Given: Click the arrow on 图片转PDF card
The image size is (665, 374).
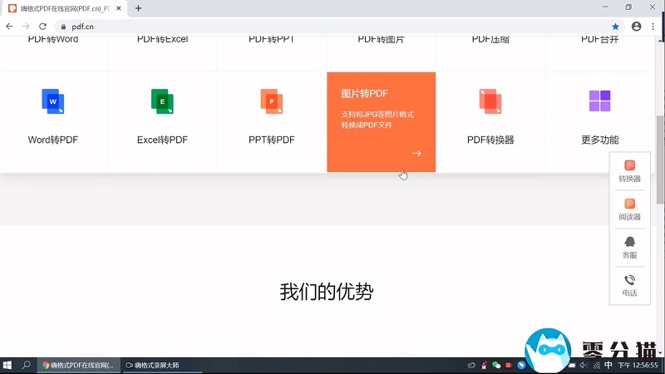Looking at the screenshot, I should 416,153.
